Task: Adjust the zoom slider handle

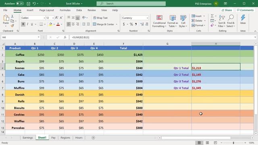Action: pyautogui.click(x=233, y=143)
